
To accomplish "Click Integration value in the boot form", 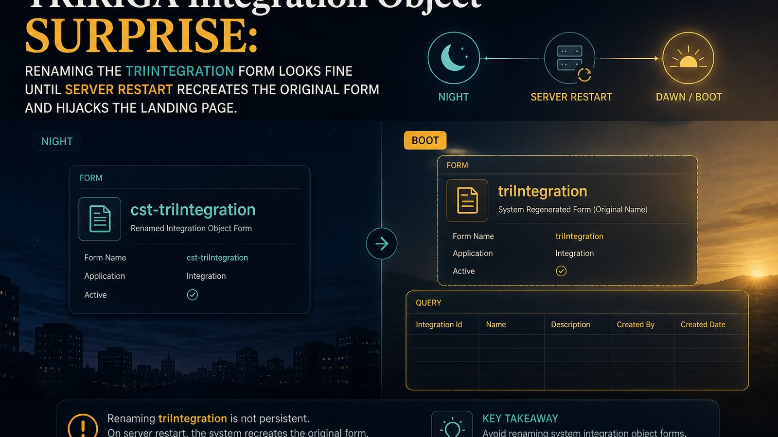I will [x=575, y=253].
